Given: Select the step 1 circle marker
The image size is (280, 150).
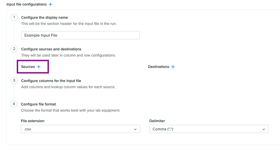Looking at the screenshot, I should (14, 17).
